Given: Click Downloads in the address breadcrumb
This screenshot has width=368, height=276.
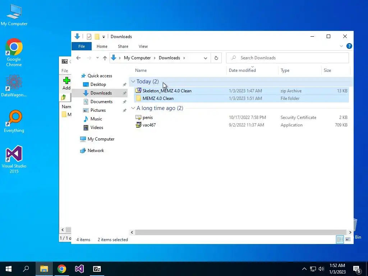Looking at the screenshot, I should [169, 58].
